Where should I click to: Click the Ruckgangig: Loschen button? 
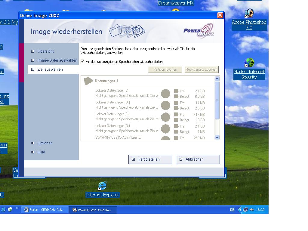201,69
